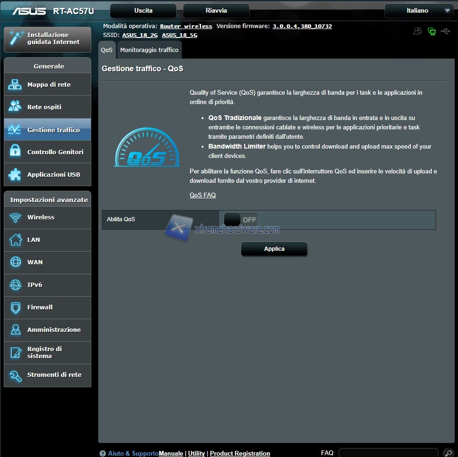Click the FAQ search magnifier icon
Image resolution: width=458 pixels, height=457 pixels.
[448, 453]
